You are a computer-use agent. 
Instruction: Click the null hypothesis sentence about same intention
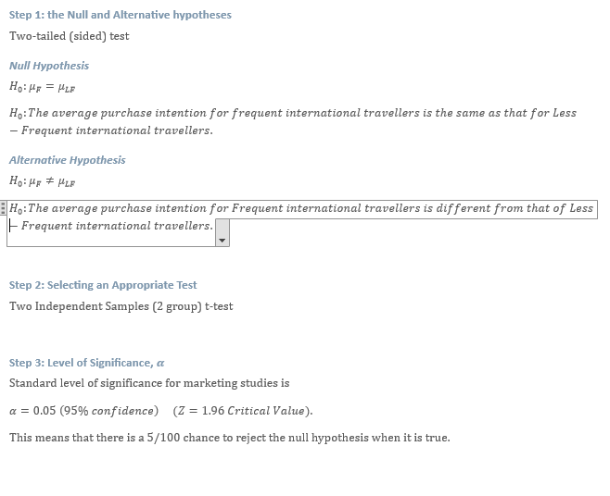click(x=293, y=121)
